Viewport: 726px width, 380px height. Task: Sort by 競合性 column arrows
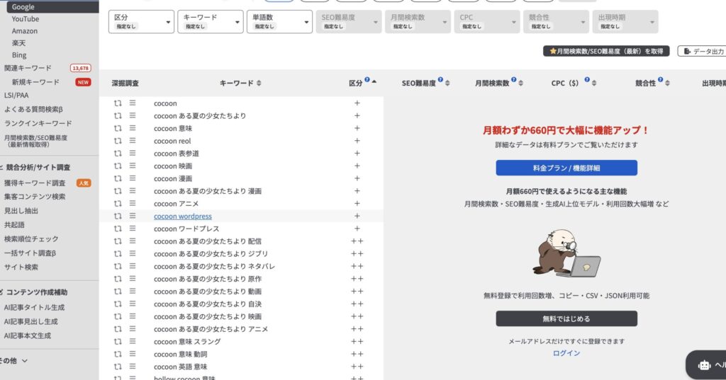tap(667, 84)
